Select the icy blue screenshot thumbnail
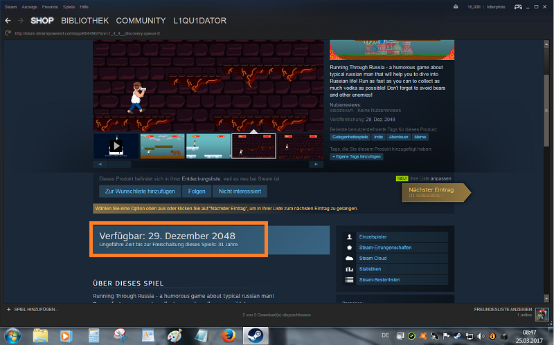Image resolution: width=554 pixels, height=345 pixels. pos(208,146)
